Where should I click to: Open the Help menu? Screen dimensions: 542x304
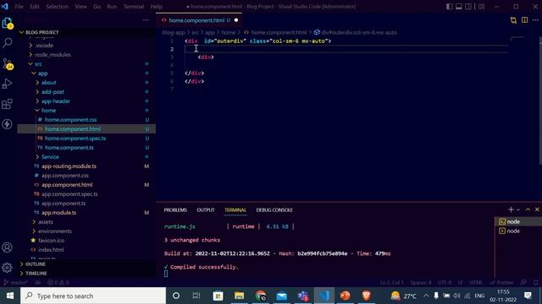156,7
